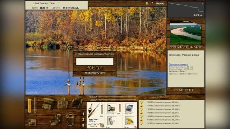
Task: Click the hook icon
Action: tap(112, 121)
